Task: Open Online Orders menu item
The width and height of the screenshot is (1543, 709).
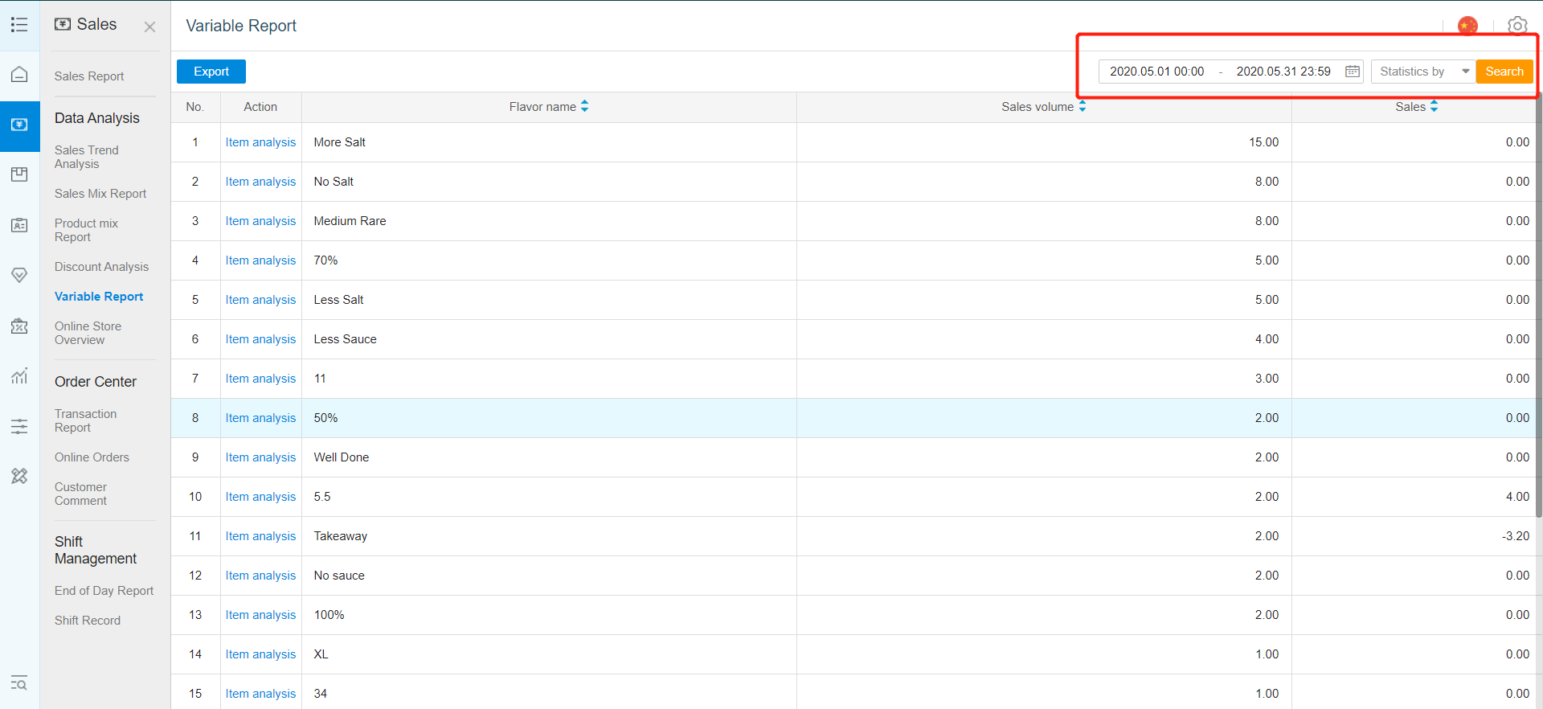Action: point(92,457)
